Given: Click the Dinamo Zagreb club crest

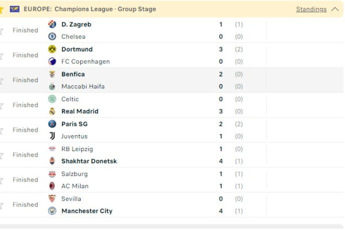Looking at the screenshot, I should pos(52,24).
